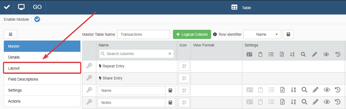Click the monitor preview icon in top bar
346x109 pixels.
[21, 7]
